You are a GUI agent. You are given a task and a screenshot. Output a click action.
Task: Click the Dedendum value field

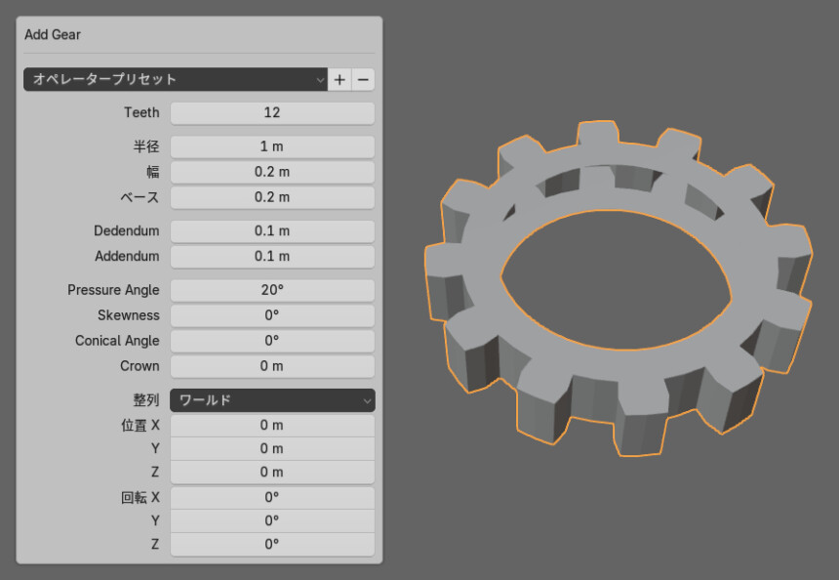272,230
